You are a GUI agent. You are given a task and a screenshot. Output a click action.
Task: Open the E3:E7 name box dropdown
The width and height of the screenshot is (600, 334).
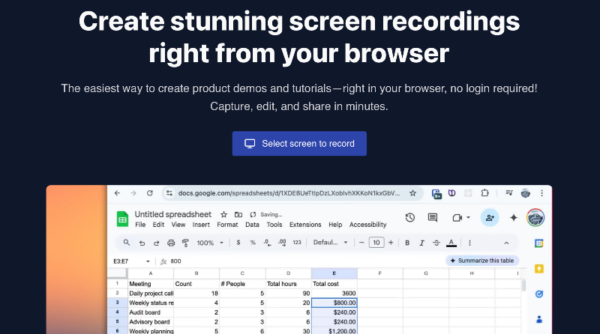click(148, 261)
